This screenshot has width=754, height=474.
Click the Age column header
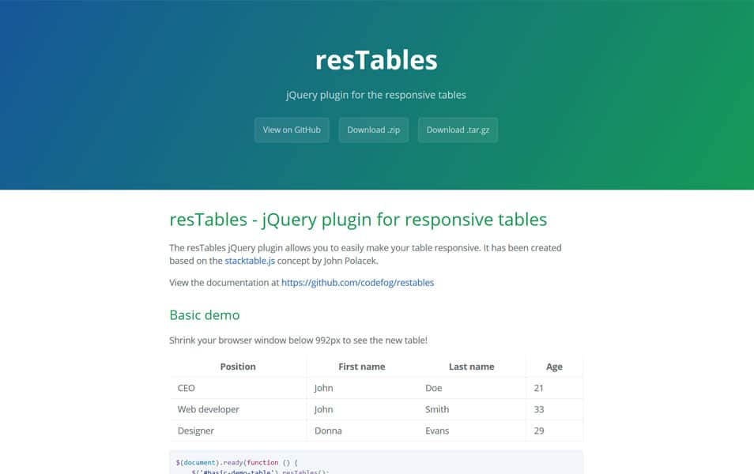pyautogui.click(x=554, y=367)
